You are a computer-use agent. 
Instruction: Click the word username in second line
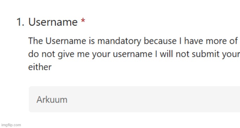pos(132,54)
